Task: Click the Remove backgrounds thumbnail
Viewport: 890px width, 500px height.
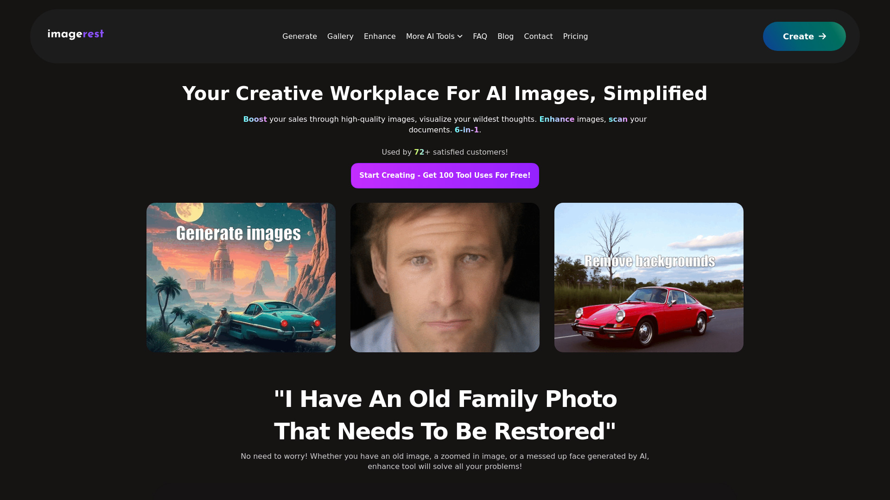Action: point(648,277)
